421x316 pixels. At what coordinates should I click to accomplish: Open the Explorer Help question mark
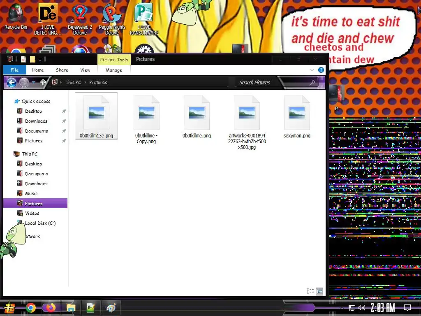(x=321, y=70)
